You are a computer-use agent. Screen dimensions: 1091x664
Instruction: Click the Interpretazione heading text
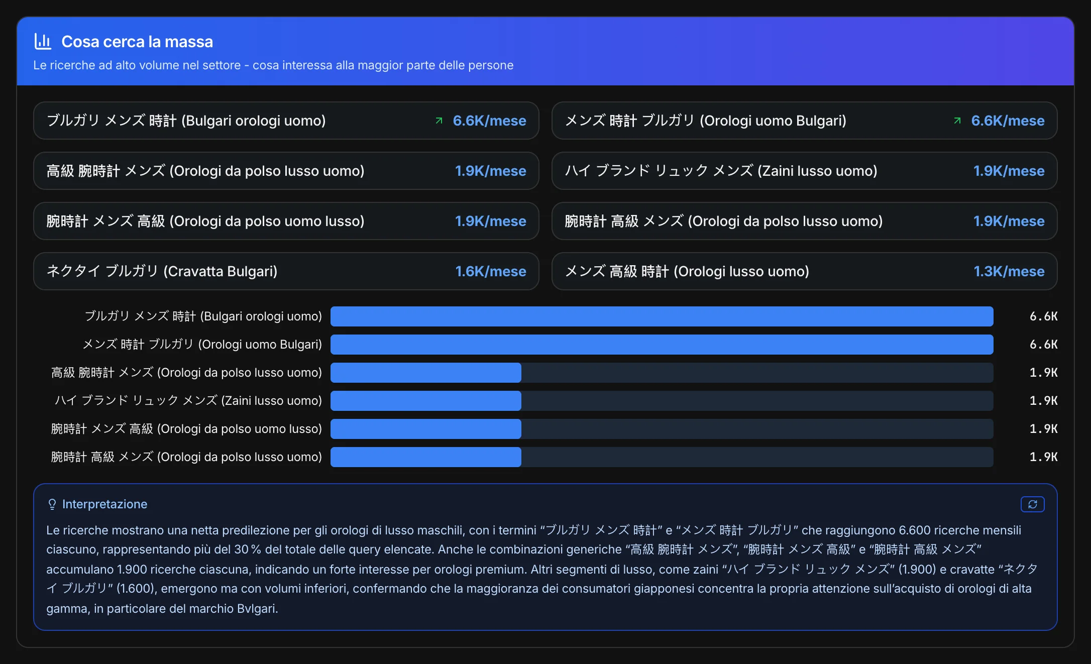[104, 504]
